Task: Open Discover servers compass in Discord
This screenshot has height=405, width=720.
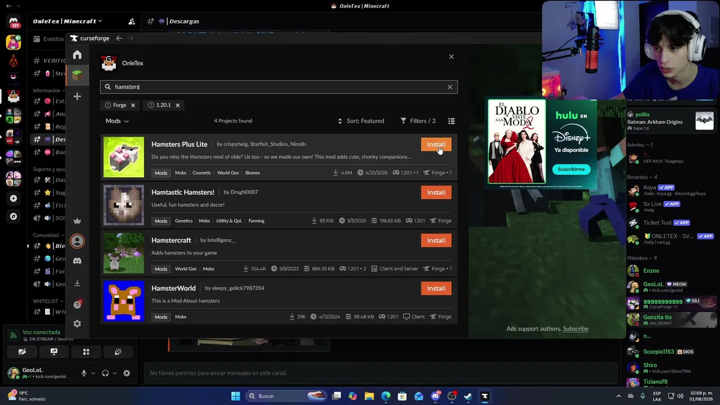Action: point(13,216)
